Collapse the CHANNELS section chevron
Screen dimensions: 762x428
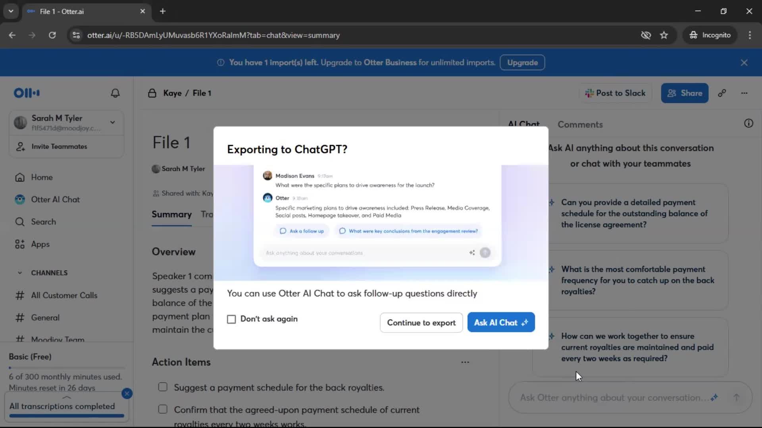click(20, 273)
